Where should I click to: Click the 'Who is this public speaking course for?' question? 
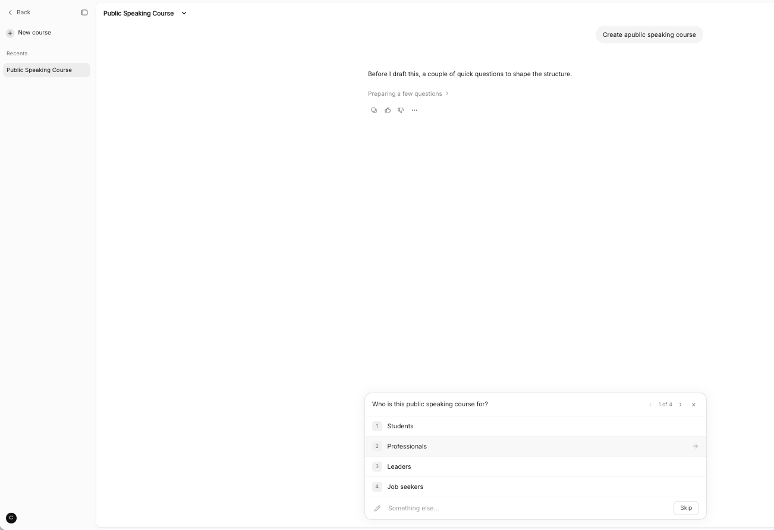430,404
